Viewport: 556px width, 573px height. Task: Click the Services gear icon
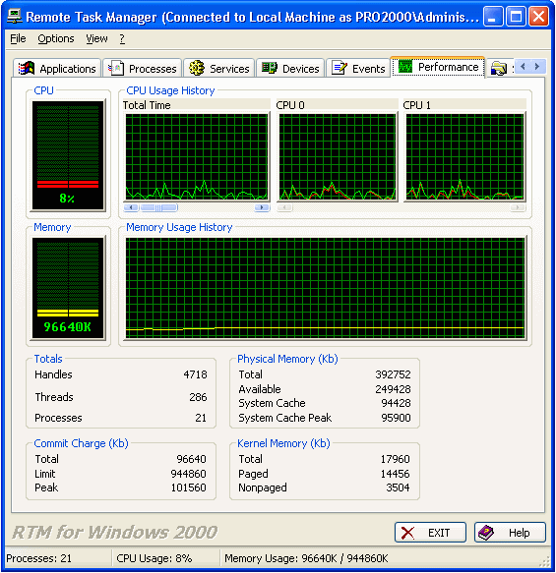point(197,68)
